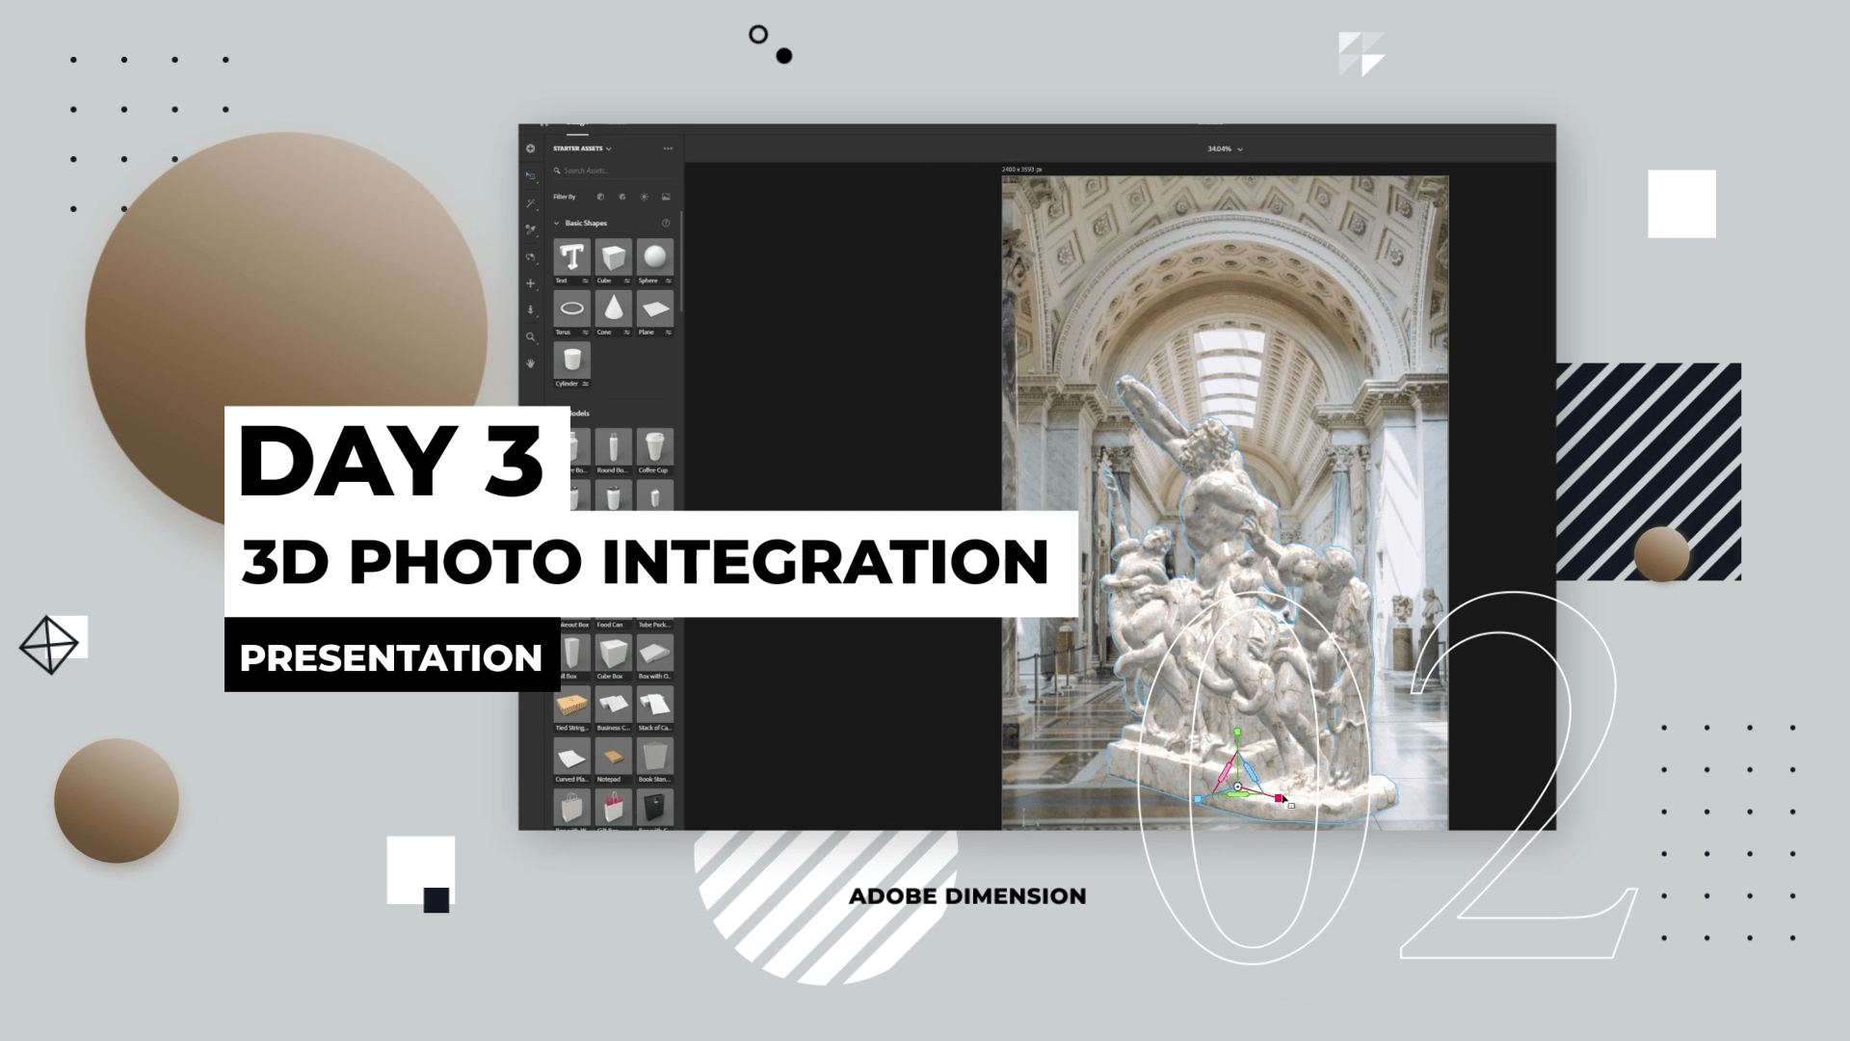1850x1041 pixels.
Task: Select the Text 3D shape asset
Action: pyautogui.click(x=572, y=256)
